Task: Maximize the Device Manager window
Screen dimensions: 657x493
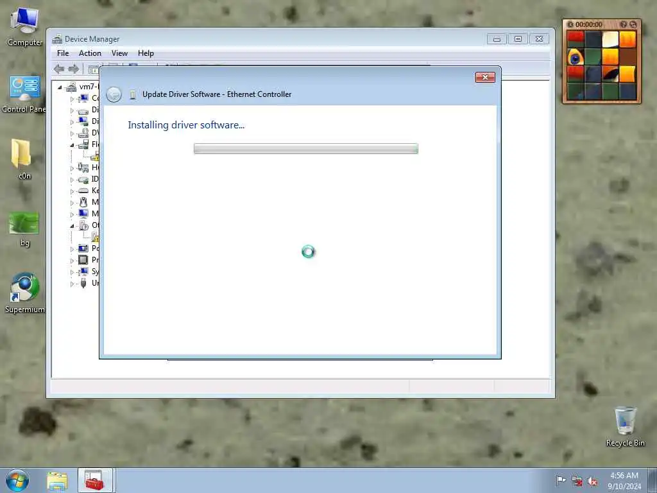Action: (x=518, y=39)
